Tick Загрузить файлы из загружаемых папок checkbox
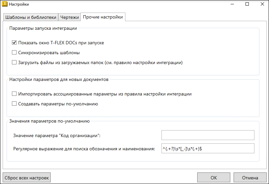Screen dimensions: 269x184 pos(14,62)
